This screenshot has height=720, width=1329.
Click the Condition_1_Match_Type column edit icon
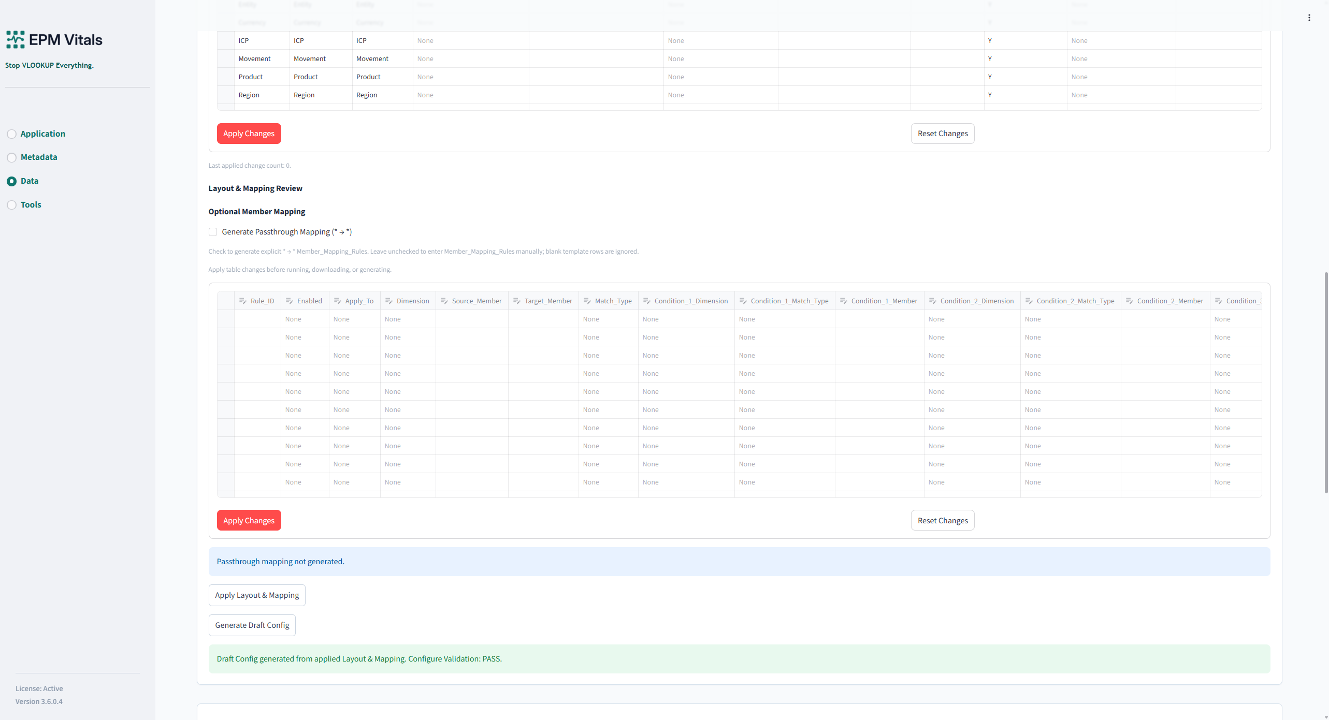tap(743, 301)
